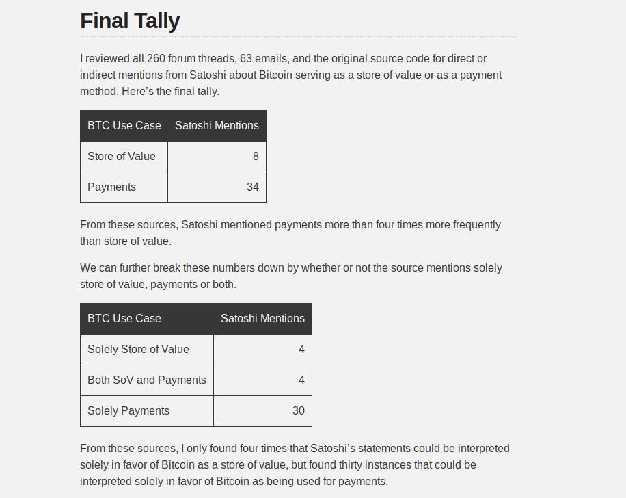Click the value 8 cell
626x498 pixels.
217,156
